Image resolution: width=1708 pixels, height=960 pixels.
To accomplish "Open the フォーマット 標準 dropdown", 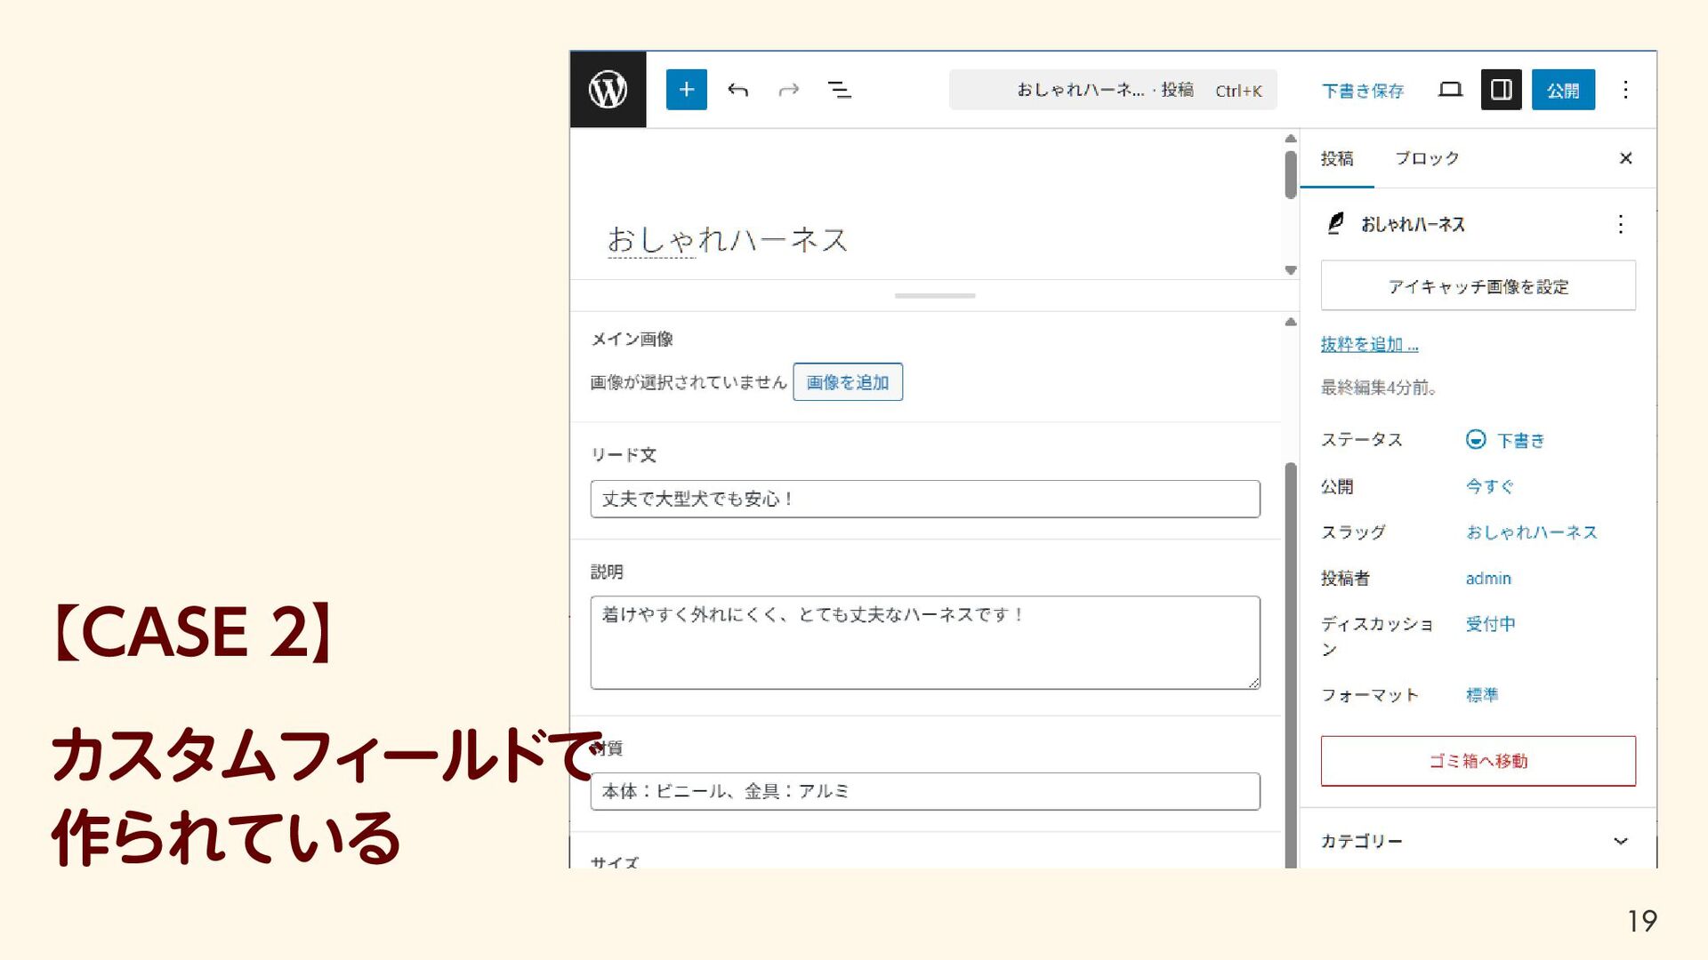I will 1482,695.
